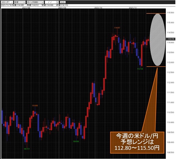
Task: Click the 108.721 low marker label
Action: coord(27,149)
